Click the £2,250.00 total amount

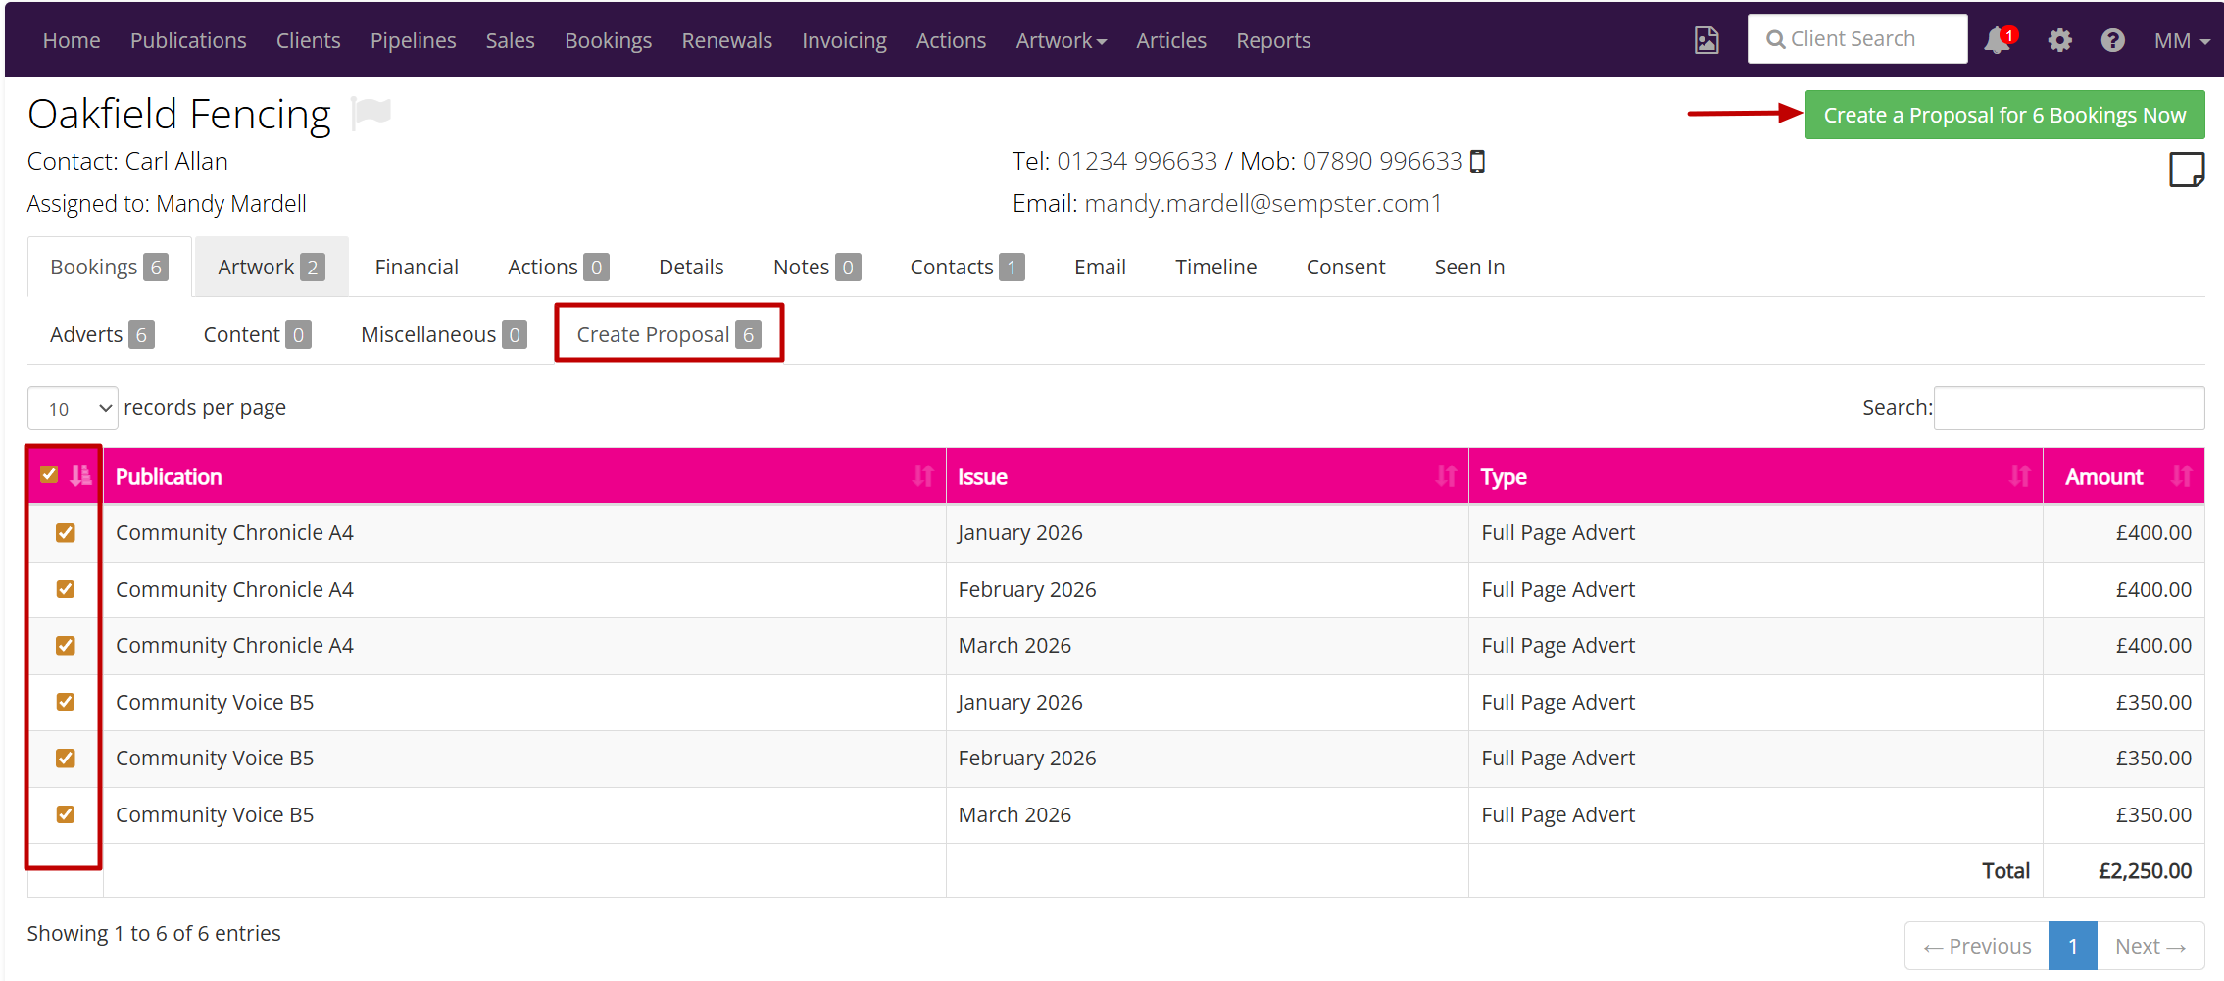point(2145,871)
